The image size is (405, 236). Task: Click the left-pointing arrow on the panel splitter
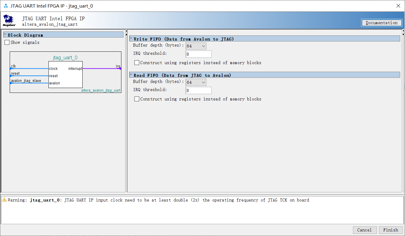126,31
